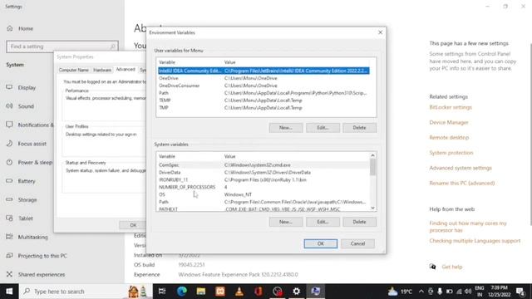Select the OneDriveConsumer user variable row

tap(264, 86)
